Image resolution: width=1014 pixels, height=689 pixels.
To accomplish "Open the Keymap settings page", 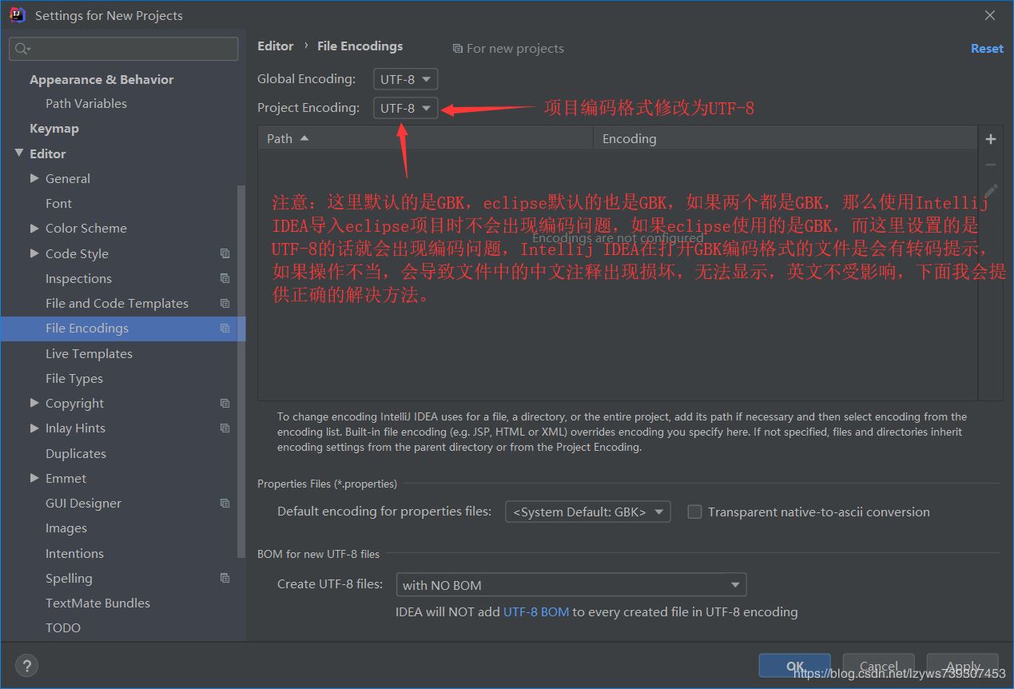I will coord(54,128).
